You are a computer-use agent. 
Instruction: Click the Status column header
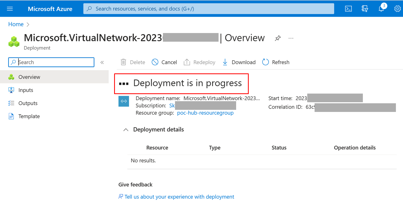(279, 148)
